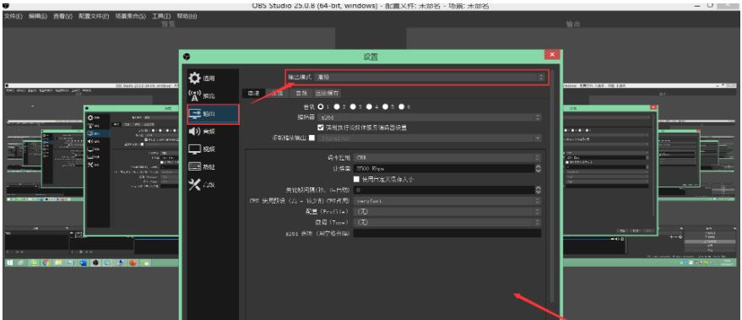Image resolution: width=742 pixels, height=320 pixels.
Task: Select Output (输出) settings sidebar icon
Action: point(194,114)
